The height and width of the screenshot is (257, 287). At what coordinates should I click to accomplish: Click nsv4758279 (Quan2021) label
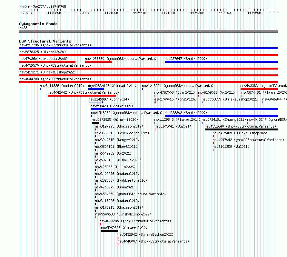coord(115,187)
